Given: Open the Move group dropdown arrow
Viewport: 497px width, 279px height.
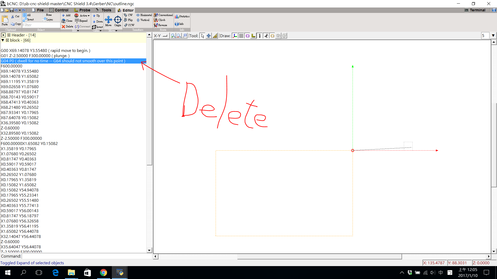Looking at the screenshot, I should coord(116,30).
